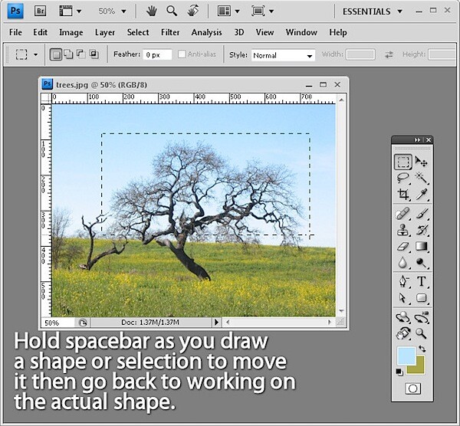This screenshot has height=426, width=460.
Task: Open the 3D menu
Action: [238, 32]
